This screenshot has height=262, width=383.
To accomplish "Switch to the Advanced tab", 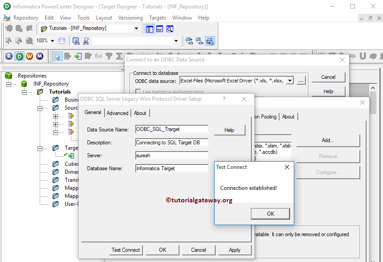I will click(117, 113).
